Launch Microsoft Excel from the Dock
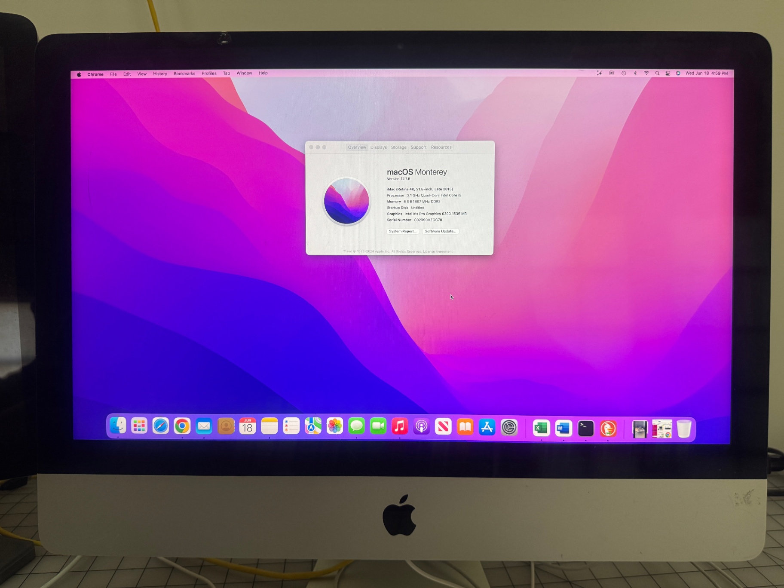 click(x=541, y=428)
